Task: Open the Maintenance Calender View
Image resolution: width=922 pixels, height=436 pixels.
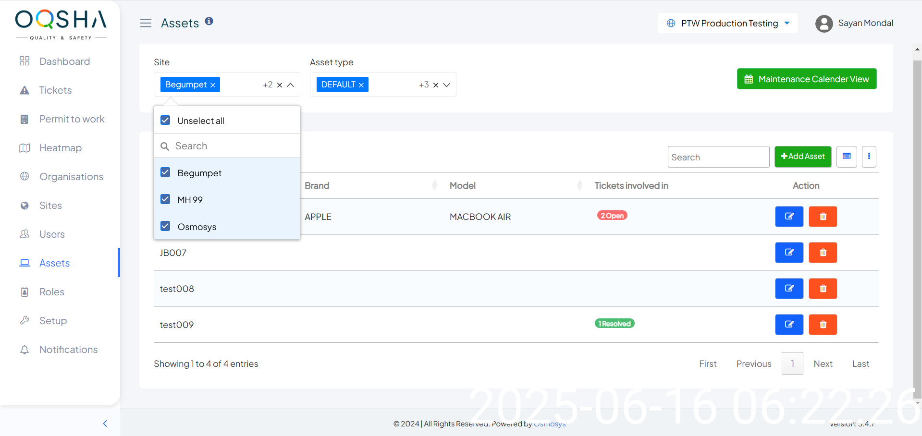Action: click(806, 79)
